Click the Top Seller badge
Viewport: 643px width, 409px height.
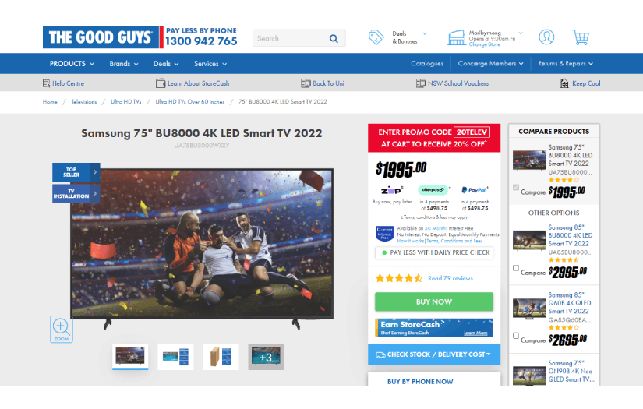[76, 172]
